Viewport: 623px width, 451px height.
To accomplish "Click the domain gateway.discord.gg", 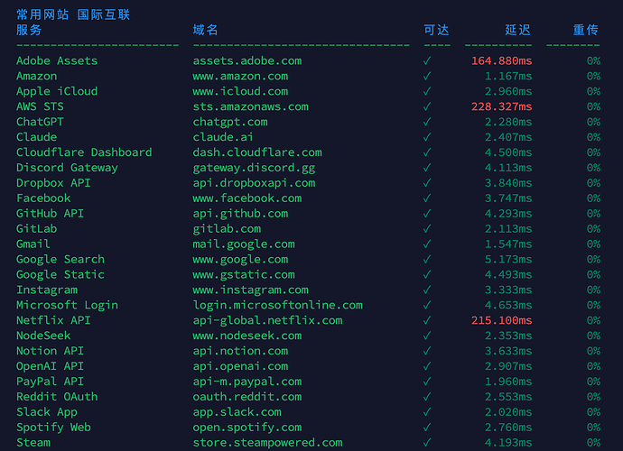I will click(x=254, y=168).
